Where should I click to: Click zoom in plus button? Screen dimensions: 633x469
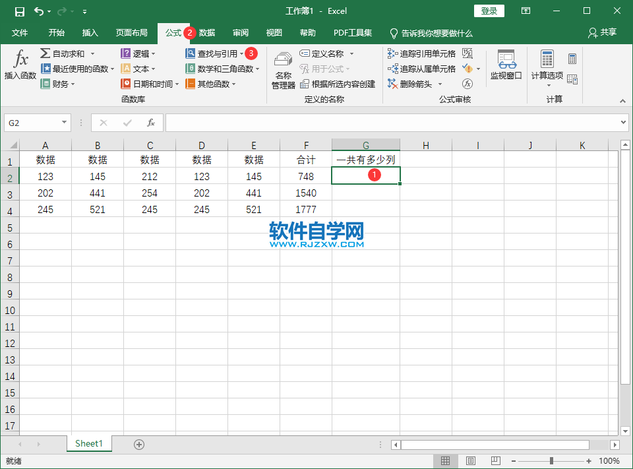click(x=589, y=461)
